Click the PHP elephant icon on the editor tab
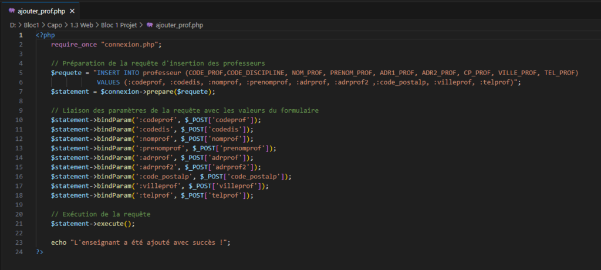This screenshot has width=601, height=270. [11, 11]
